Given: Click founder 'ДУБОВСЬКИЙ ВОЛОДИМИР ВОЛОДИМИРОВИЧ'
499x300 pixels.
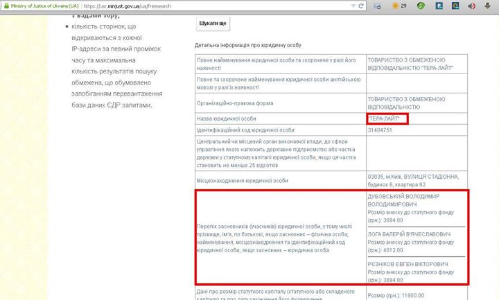Looking at the screenshot, I should (403, 200).
